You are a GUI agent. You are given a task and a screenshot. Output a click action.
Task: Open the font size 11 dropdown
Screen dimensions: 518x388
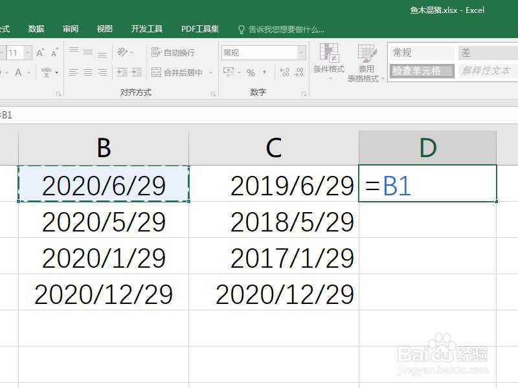[x=28, y=52]
